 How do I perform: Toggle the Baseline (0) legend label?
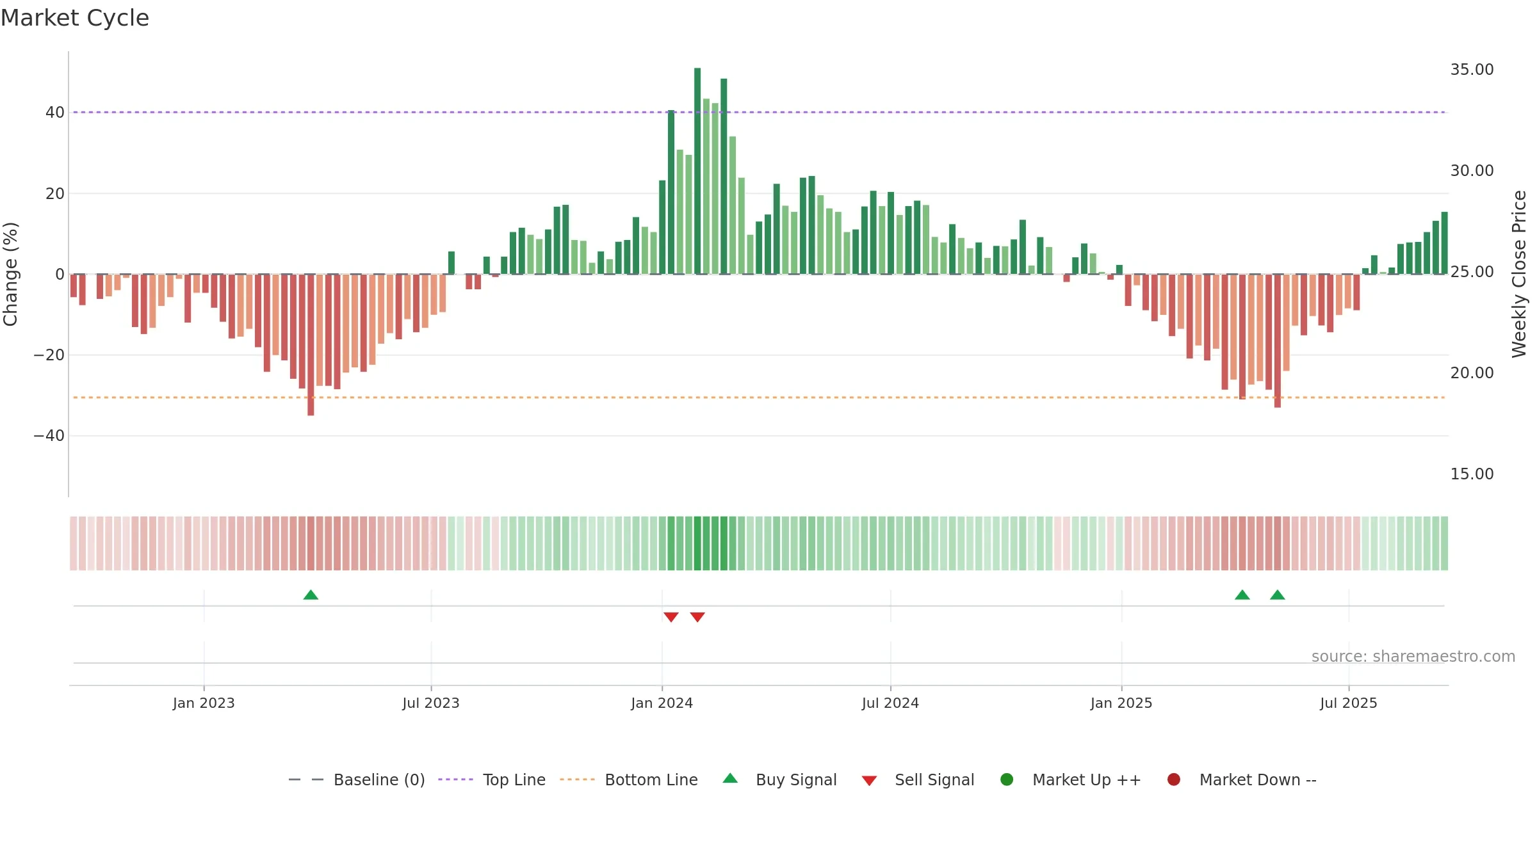point(379,780)
